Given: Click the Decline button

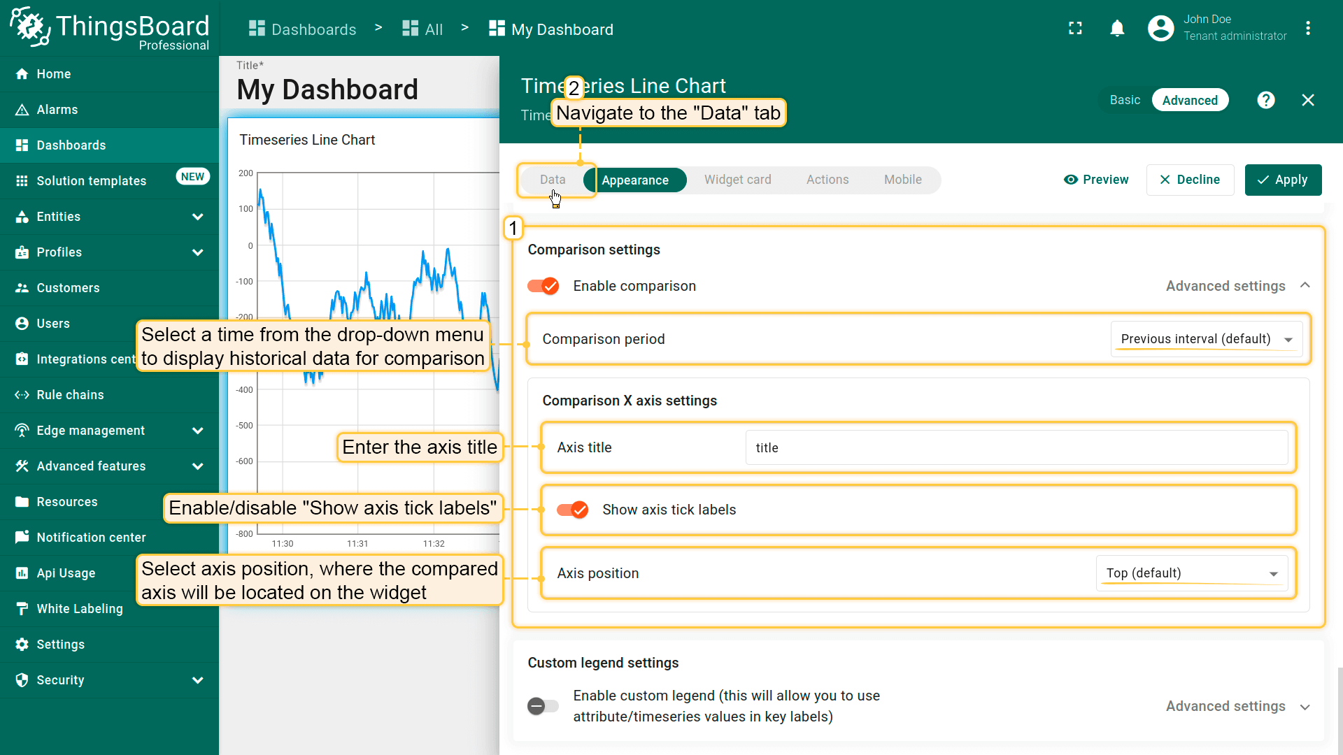Looking at the screenshot, I should tap(1190, 180).
